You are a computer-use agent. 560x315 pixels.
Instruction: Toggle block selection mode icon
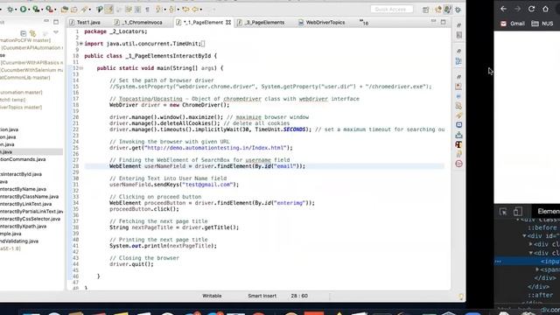point(138,10)
